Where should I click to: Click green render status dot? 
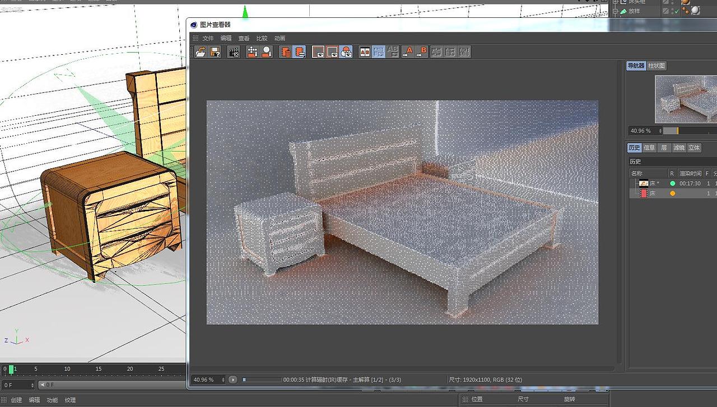click(x=673, y=183)
